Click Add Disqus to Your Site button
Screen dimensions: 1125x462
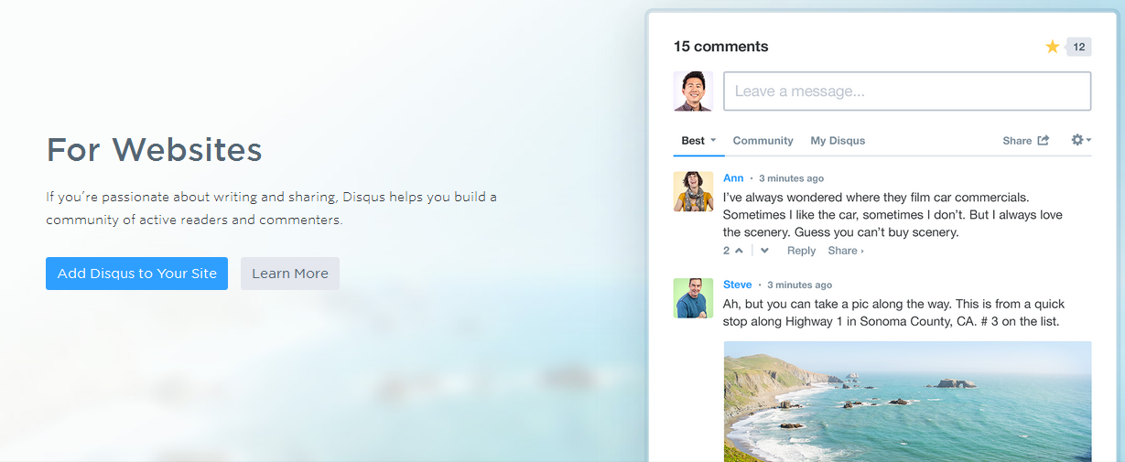click(x=136, y=274)
